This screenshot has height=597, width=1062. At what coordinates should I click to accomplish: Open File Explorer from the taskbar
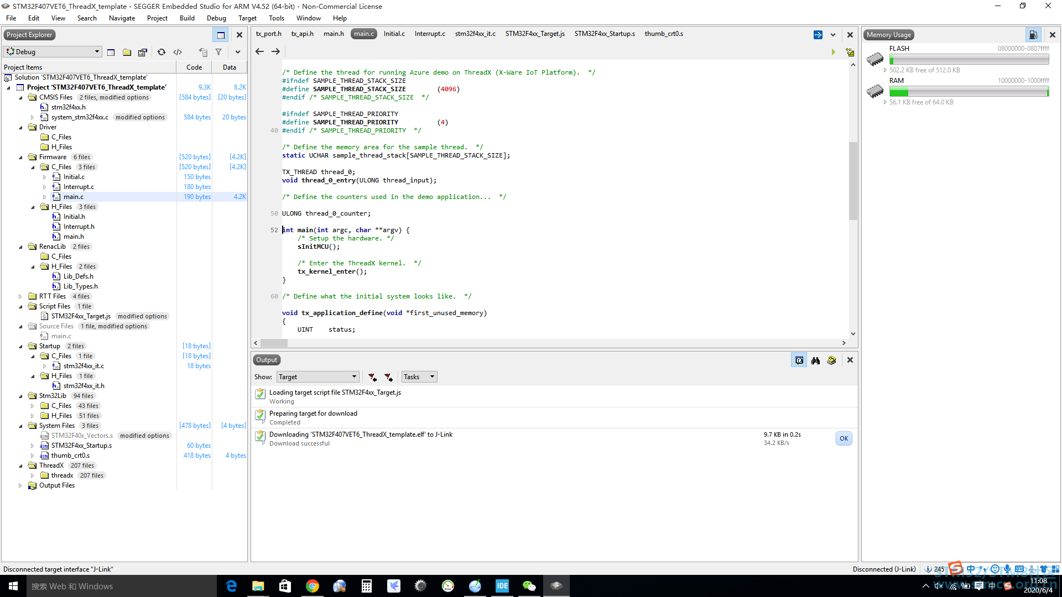[x=258, y=586]
